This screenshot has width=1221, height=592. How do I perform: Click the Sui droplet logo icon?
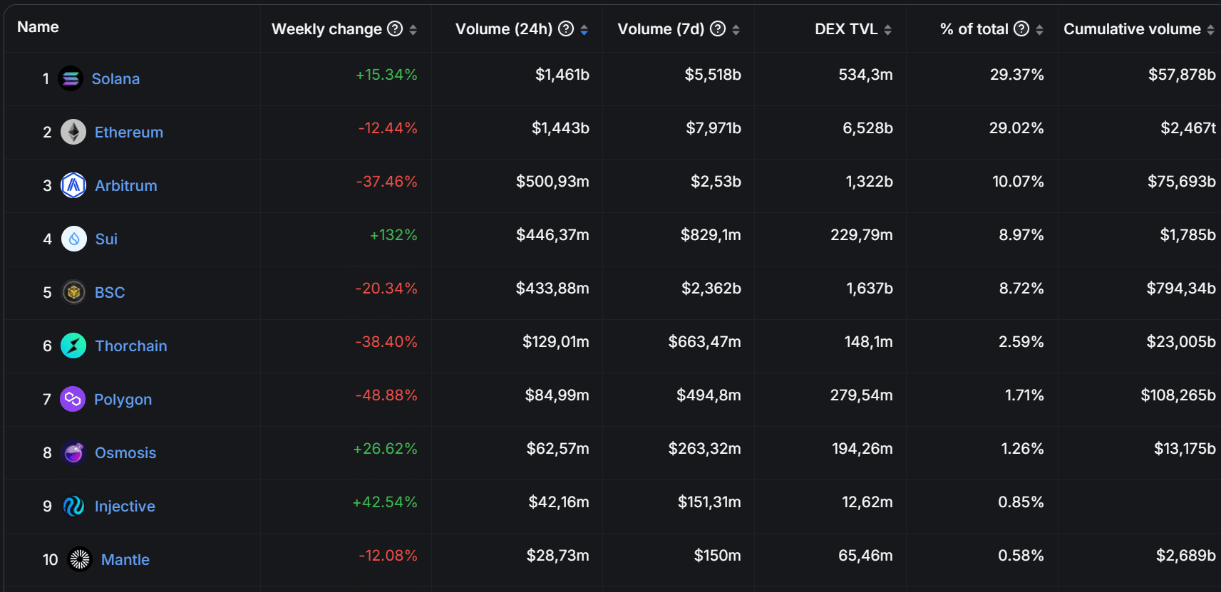pyautogui.click(x=74, y=239)
